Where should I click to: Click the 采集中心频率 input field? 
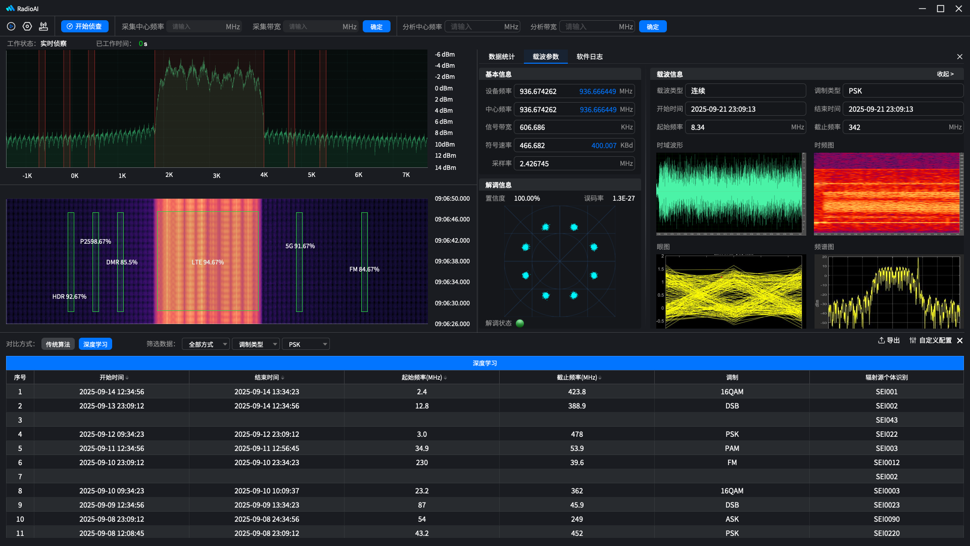pos(204,27)
